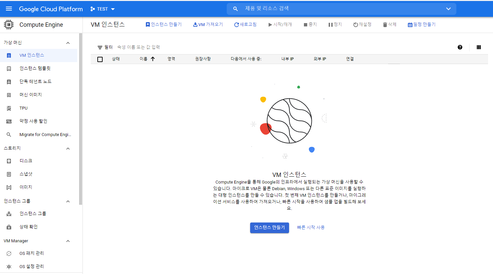Viewport: 493px width, 274px height.
Task: Click the blue 인스턴스 만들기 button
Action: click(270, 227)
